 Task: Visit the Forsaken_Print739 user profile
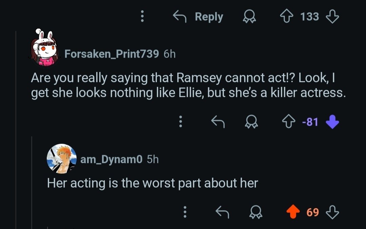(111, 54)
